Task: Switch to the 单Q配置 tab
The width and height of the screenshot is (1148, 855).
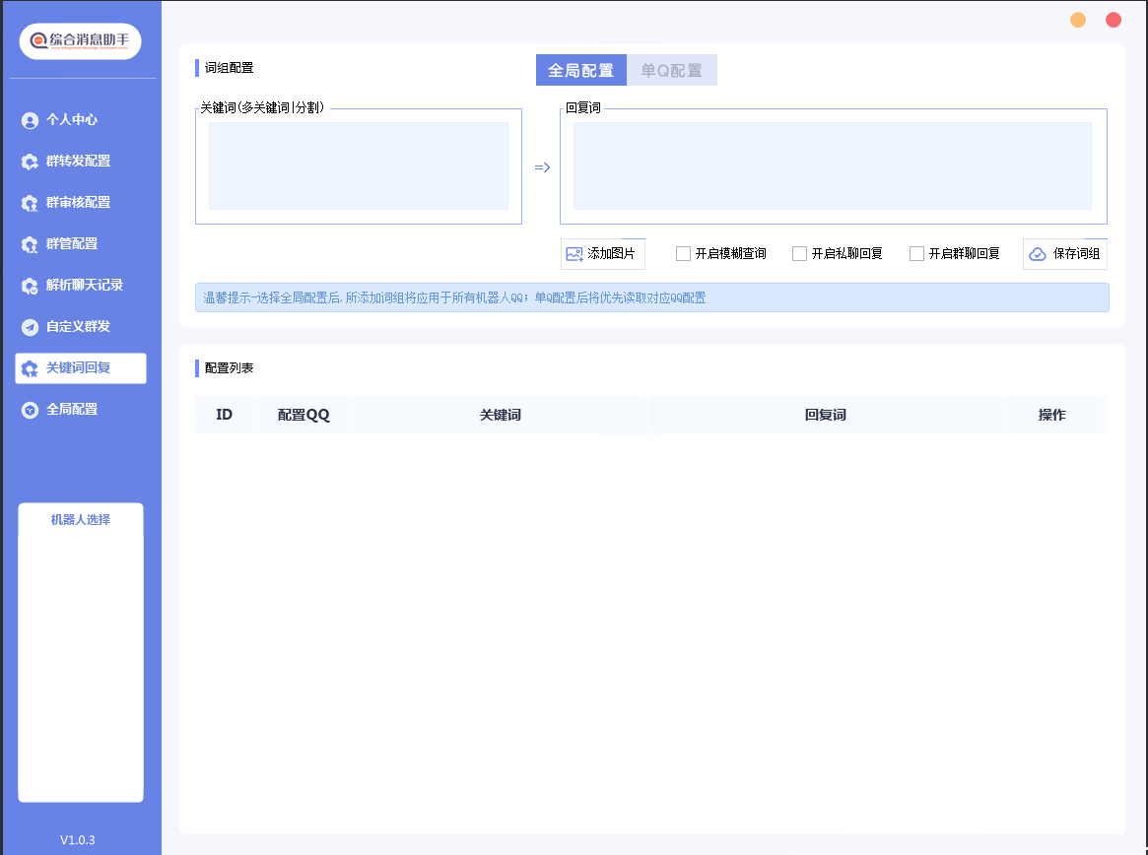Action: click(672, 71)
